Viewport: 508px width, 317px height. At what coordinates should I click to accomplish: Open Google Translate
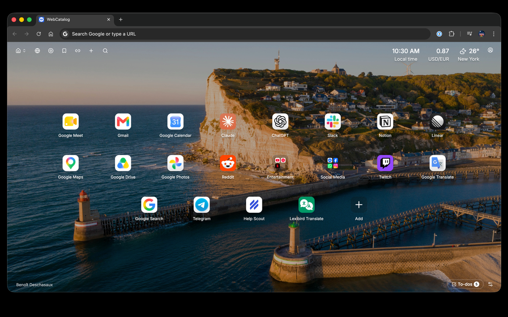coord(437,163)
